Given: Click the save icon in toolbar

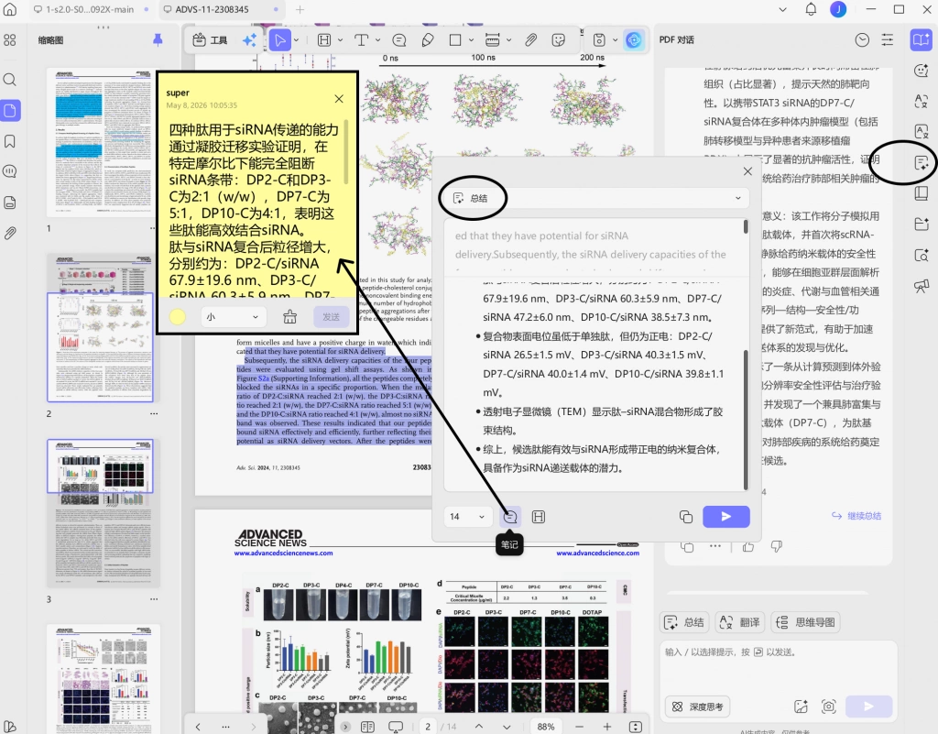Looking at the screenshot, I should click(x=599, y=40).
